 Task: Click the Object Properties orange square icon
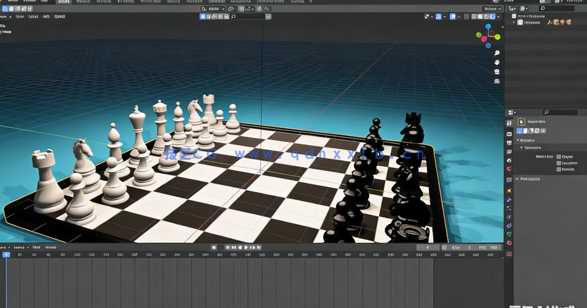click(509, 190)
